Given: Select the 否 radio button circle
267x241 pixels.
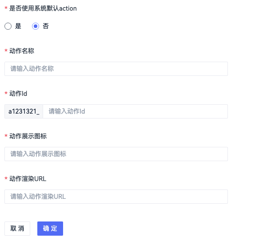Looking at the screenshot, I should [x=36, y=26].
